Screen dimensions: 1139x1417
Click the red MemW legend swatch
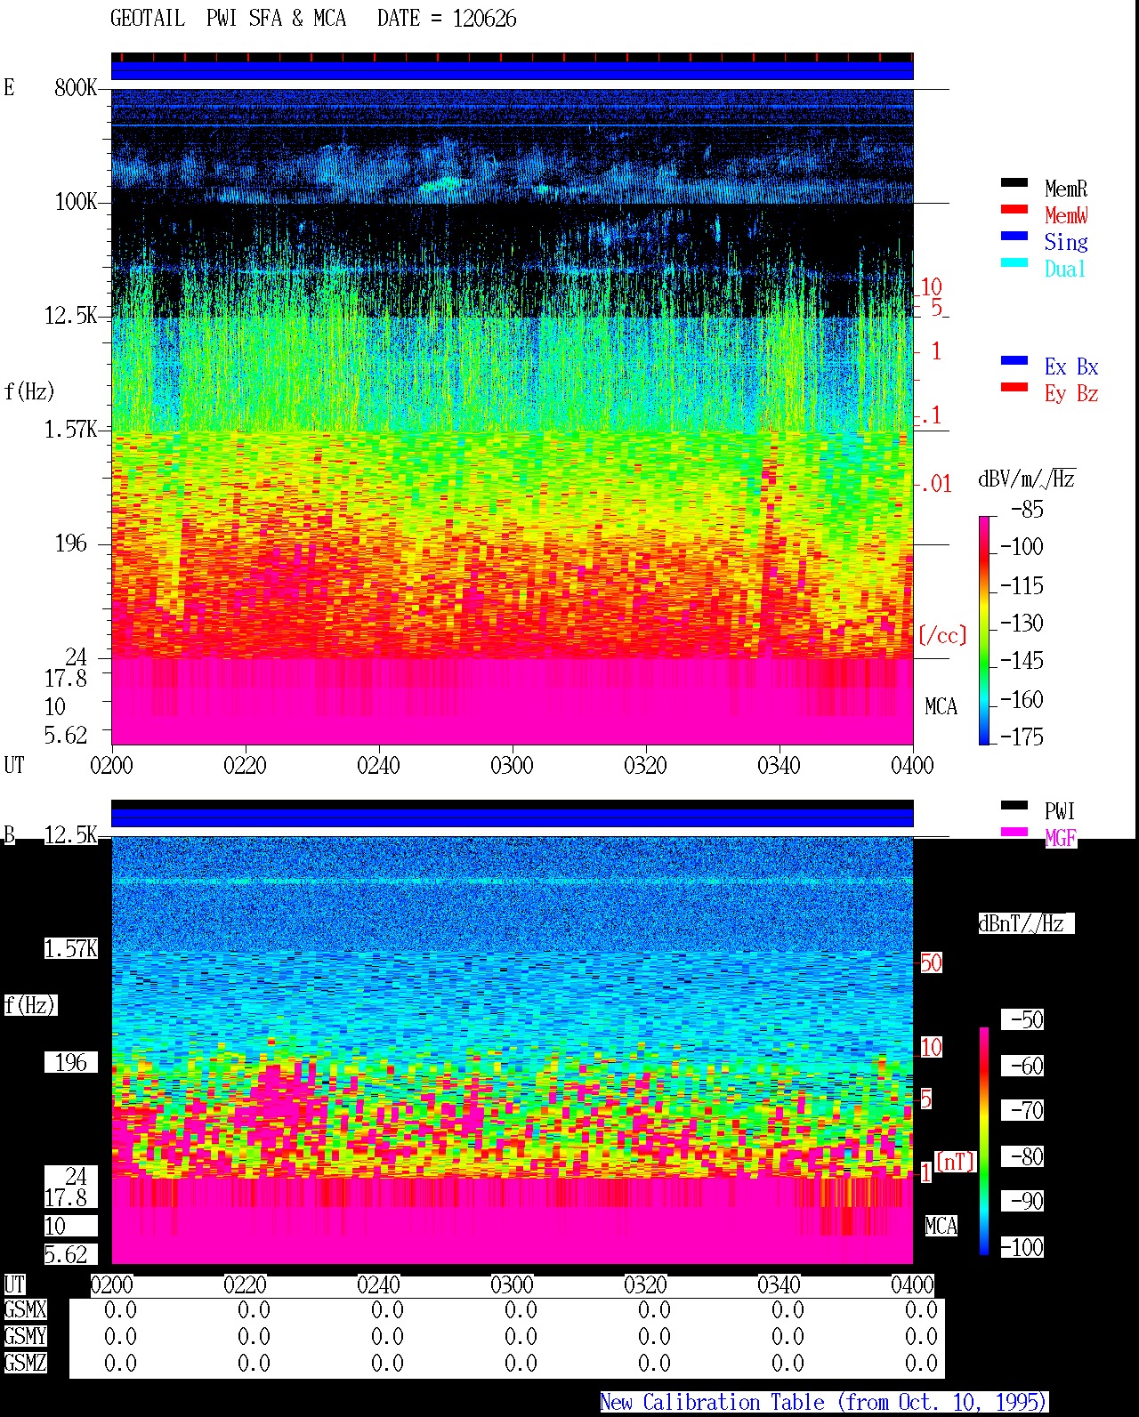tap(1014, 210)
